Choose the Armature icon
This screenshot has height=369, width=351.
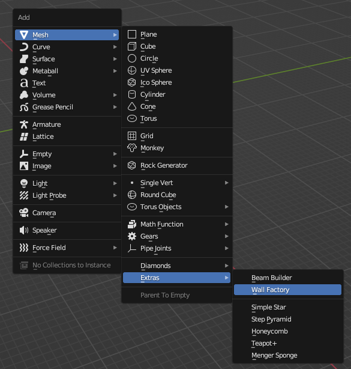click(24, 124)
